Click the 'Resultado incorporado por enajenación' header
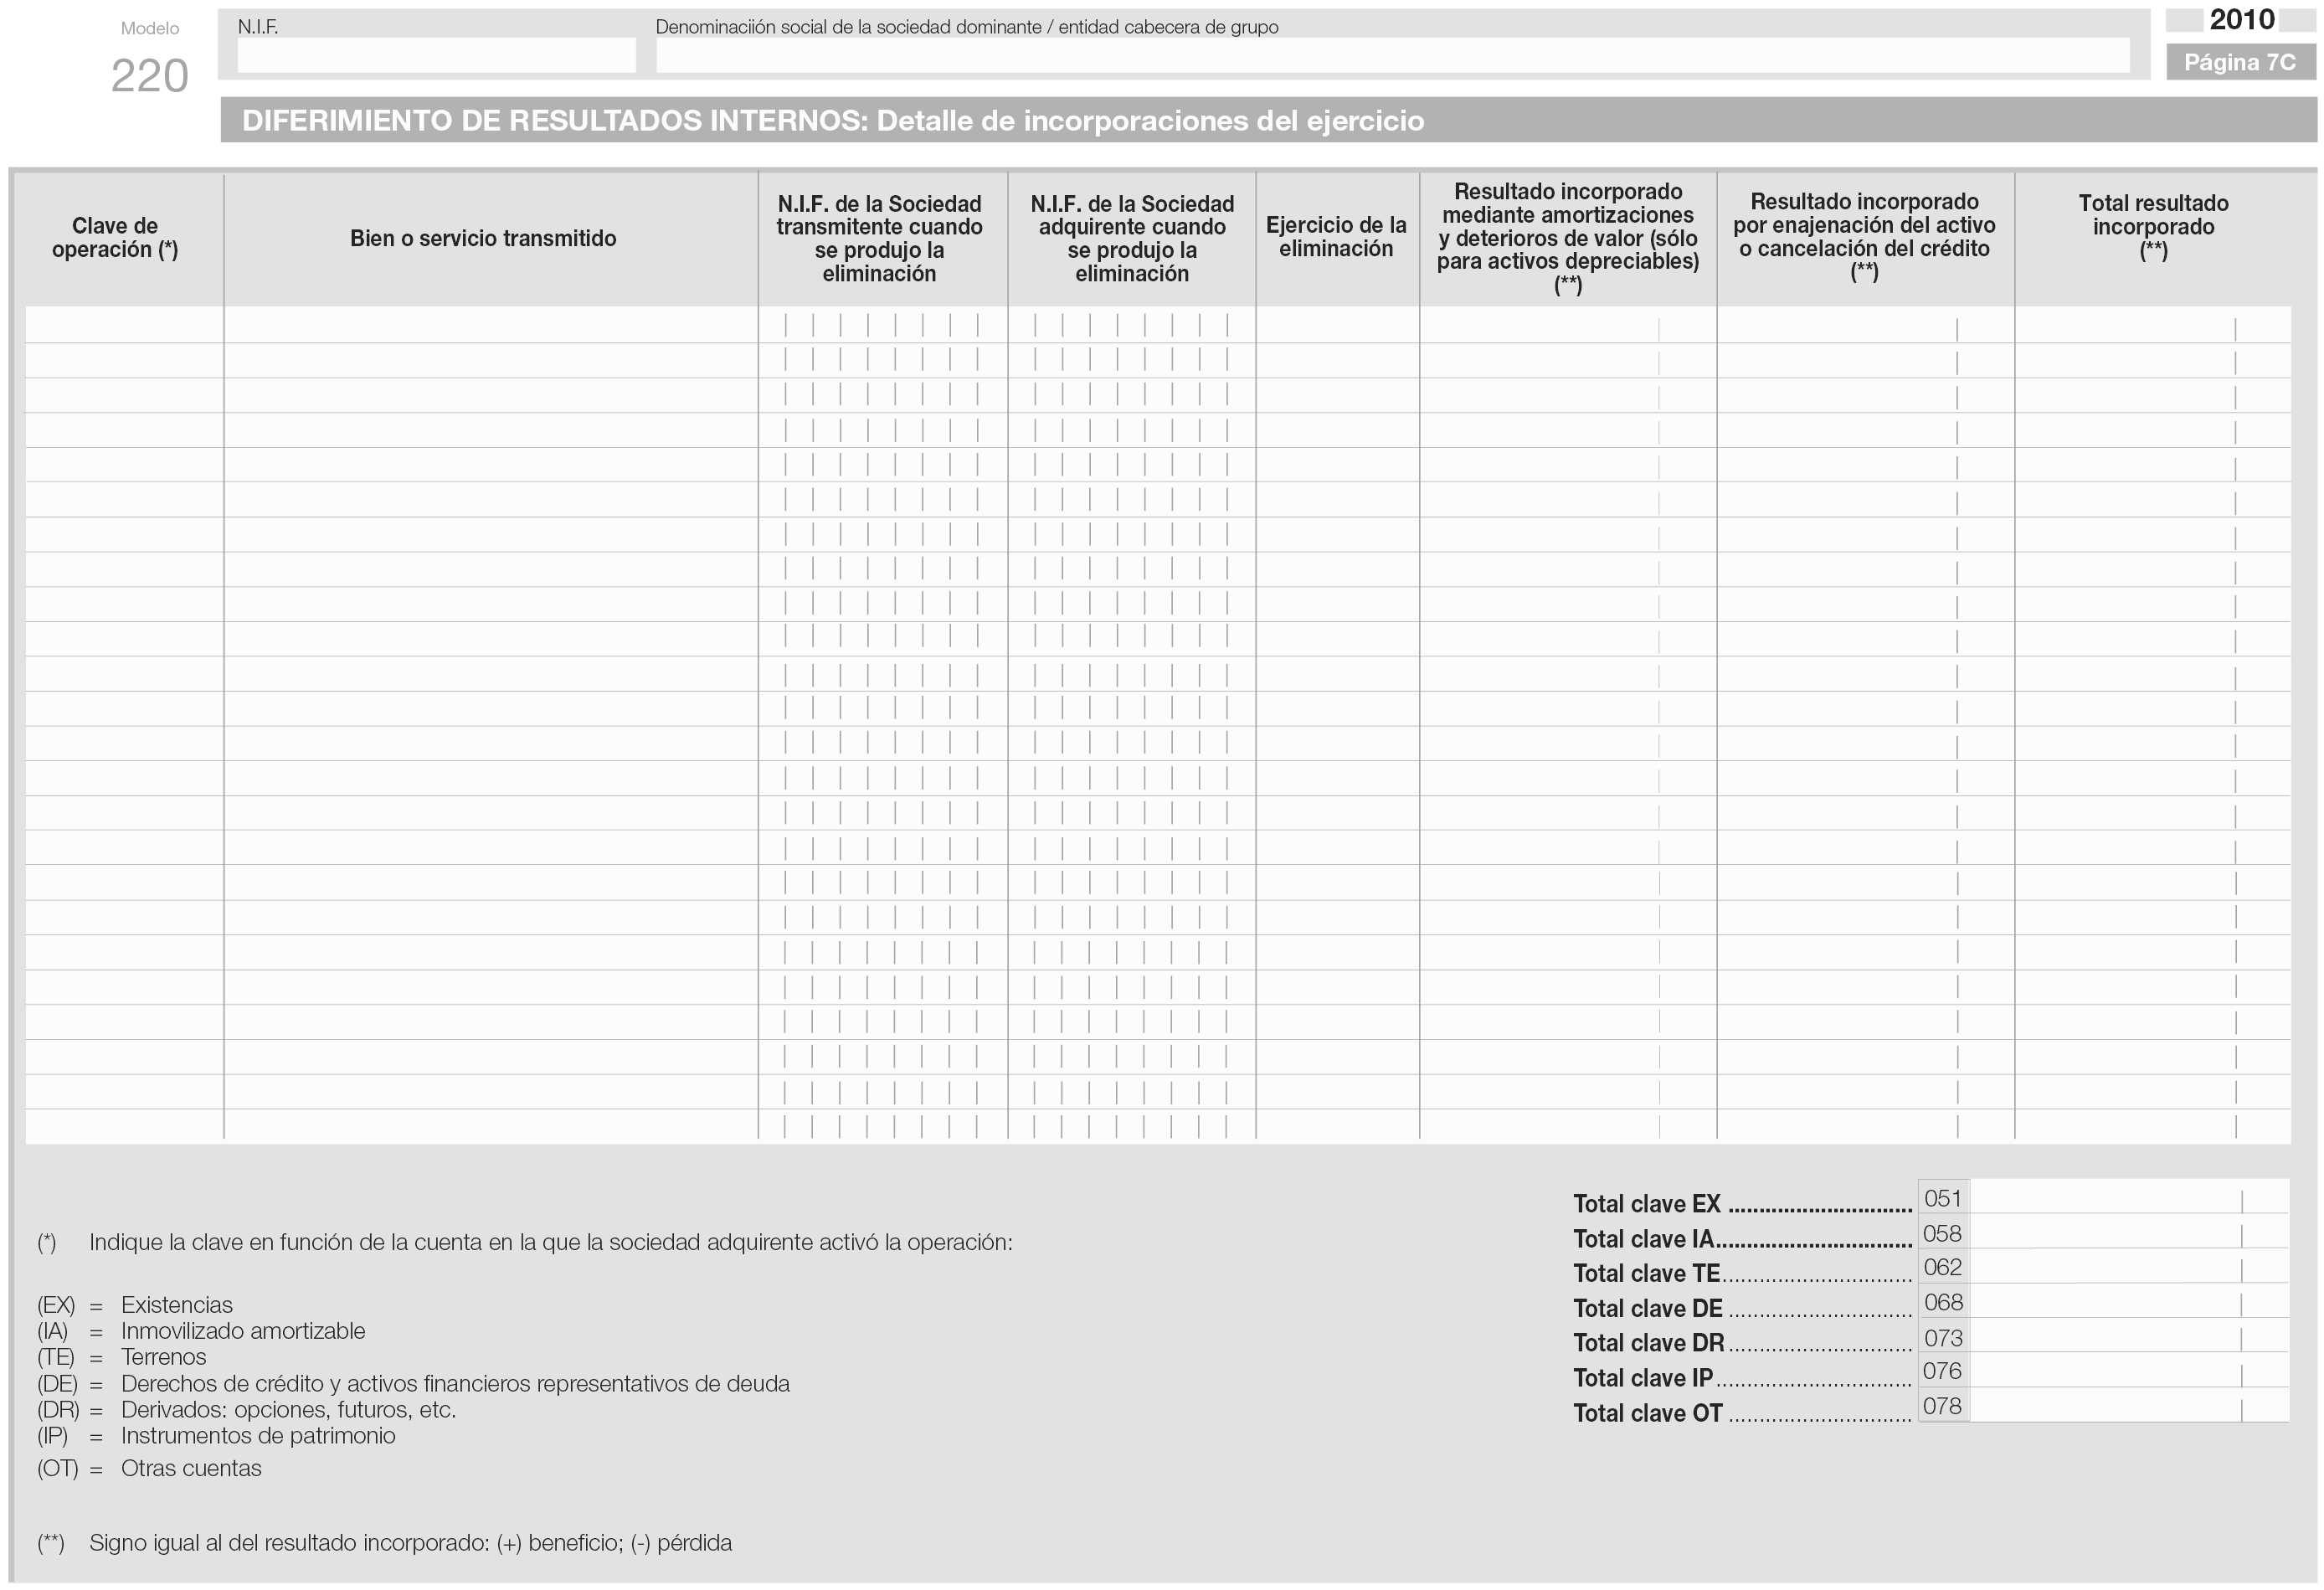This screenshot has height=1590, width=2324. (1864, 237)
